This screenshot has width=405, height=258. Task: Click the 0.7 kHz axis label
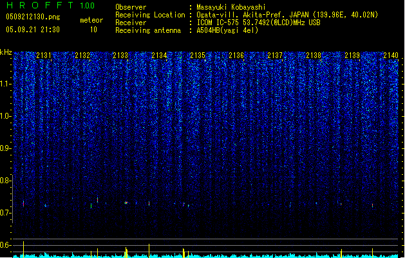pyautogui.click(x=5, y=213)
